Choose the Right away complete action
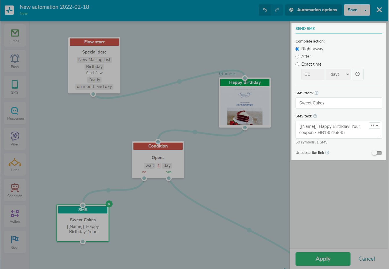The width and height of the screenshot is (389, 269). pyautogui.click(x=297, y=49)
